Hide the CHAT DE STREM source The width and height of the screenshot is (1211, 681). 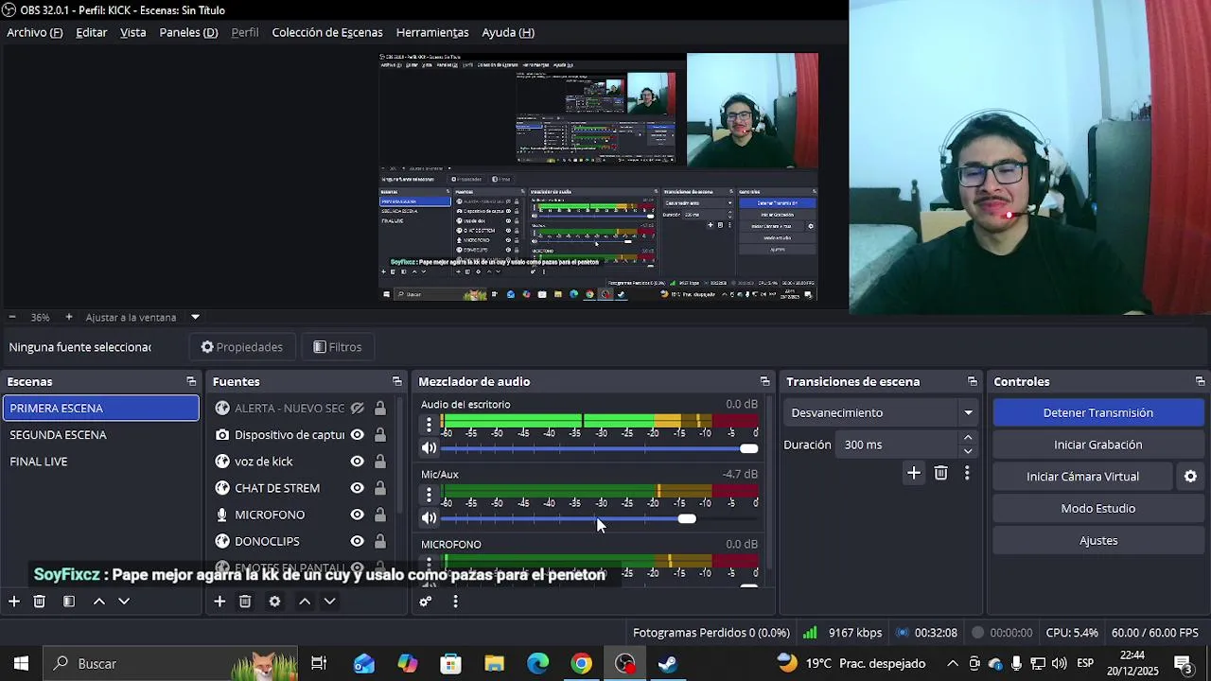tap(358, 488)
